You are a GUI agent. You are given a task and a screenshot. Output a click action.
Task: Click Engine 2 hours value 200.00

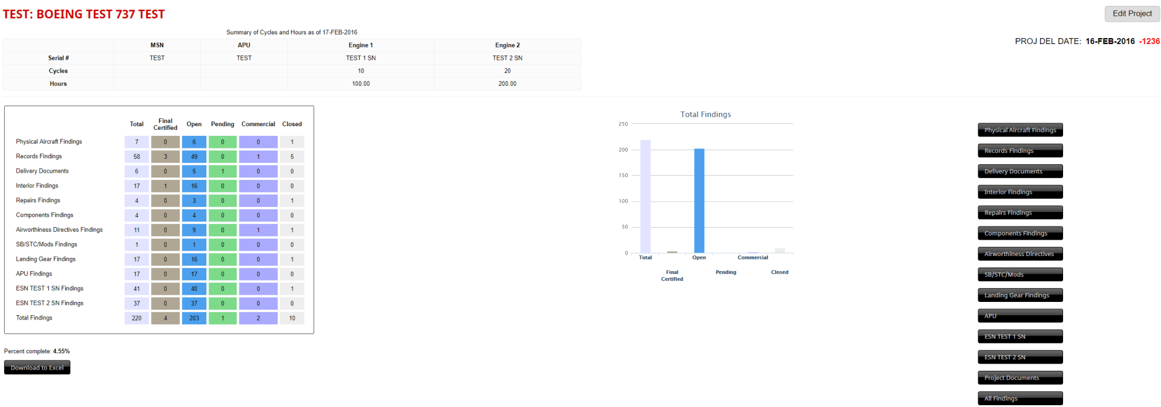click(507, 83)
